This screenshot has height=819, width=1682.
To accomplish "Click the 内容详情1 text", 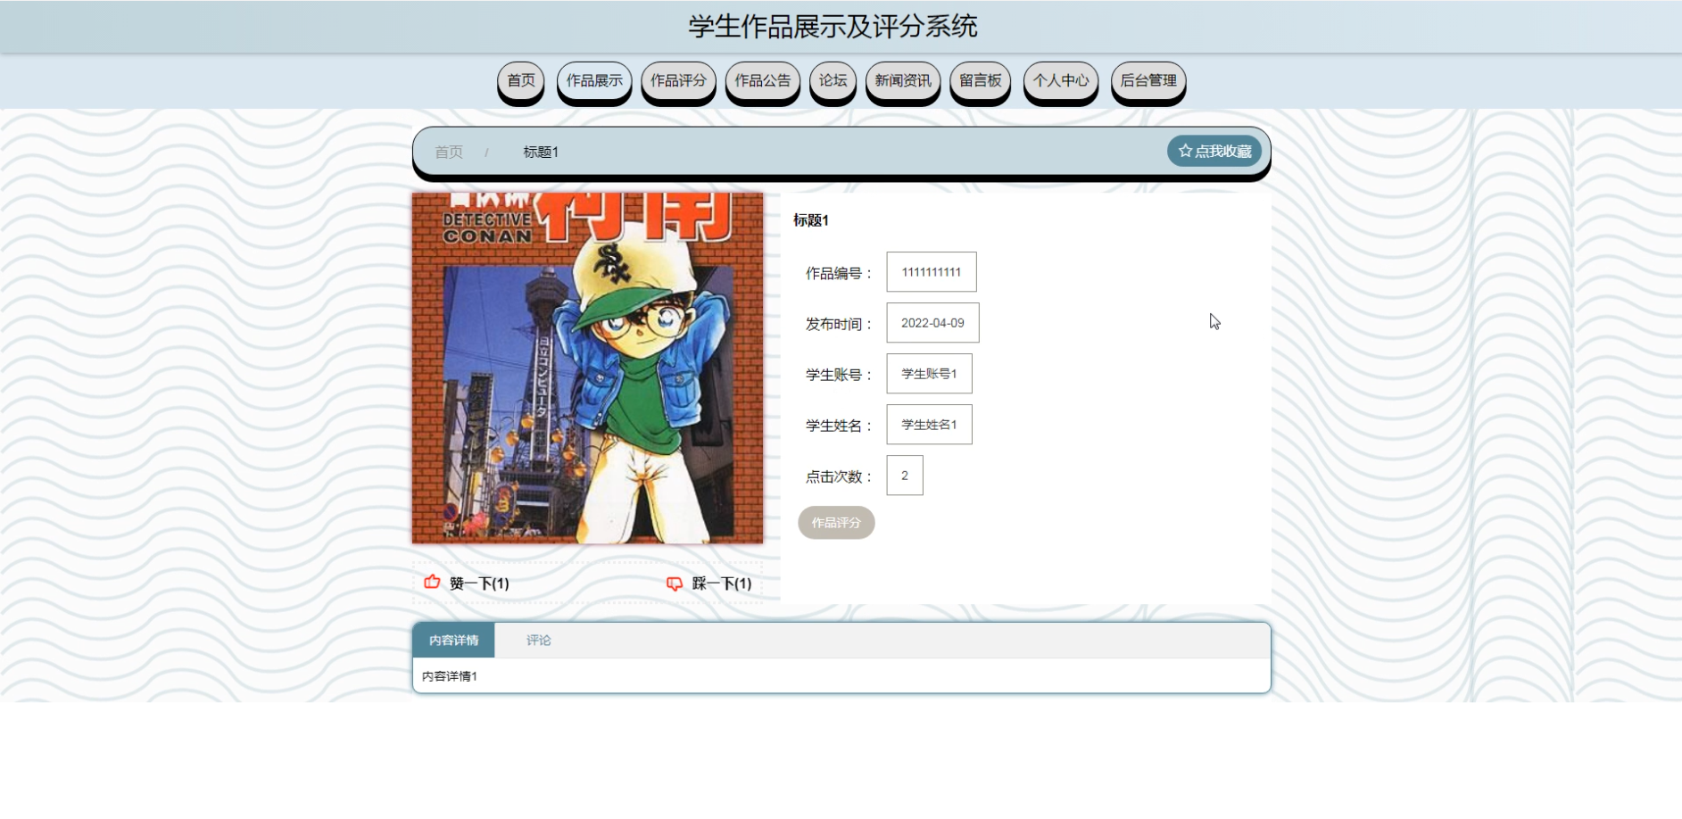I will [450, 676].
